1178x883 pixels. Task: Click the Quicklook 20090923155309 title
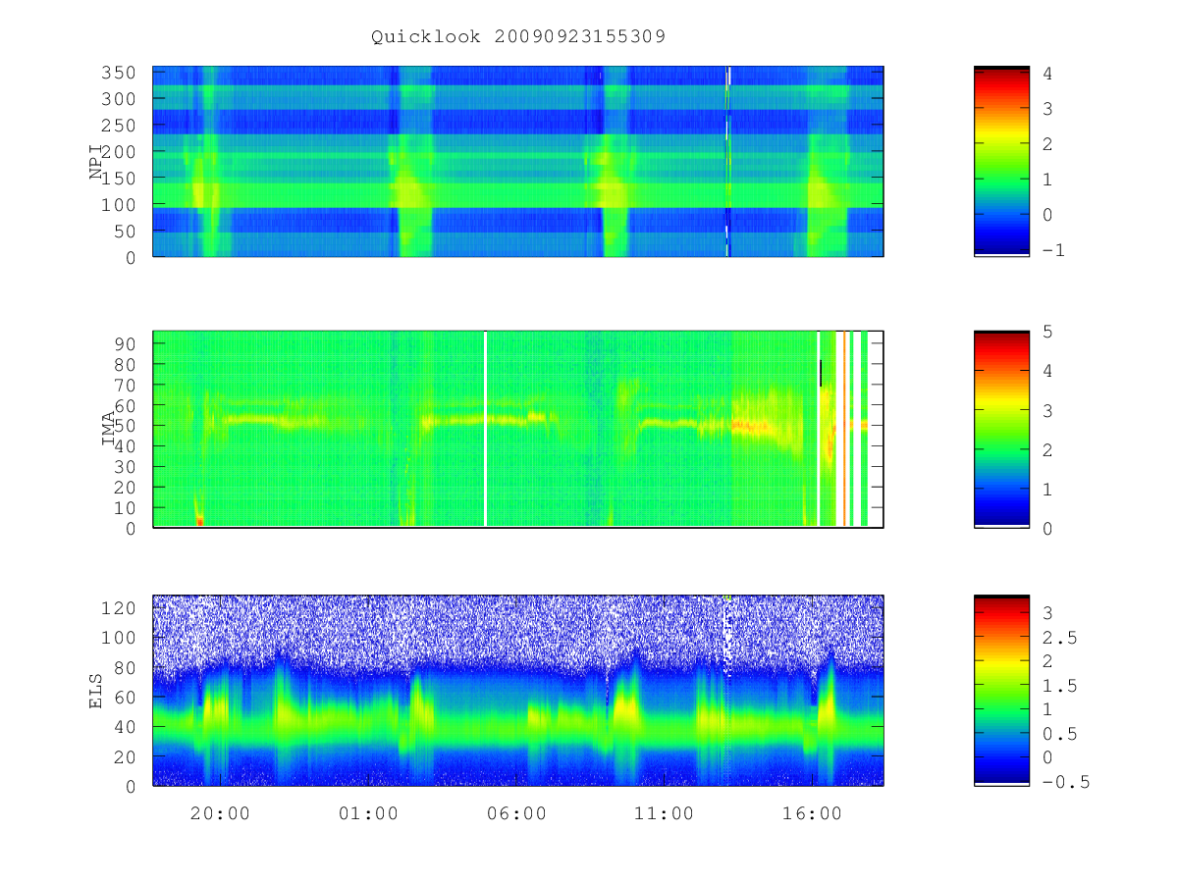coord(518,37)
